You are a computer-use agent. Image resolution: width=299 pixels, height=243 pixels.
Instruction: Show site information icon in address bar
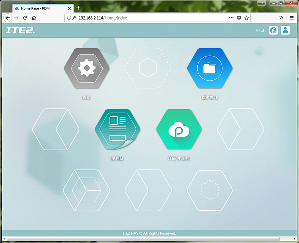[x=69, y=18]
